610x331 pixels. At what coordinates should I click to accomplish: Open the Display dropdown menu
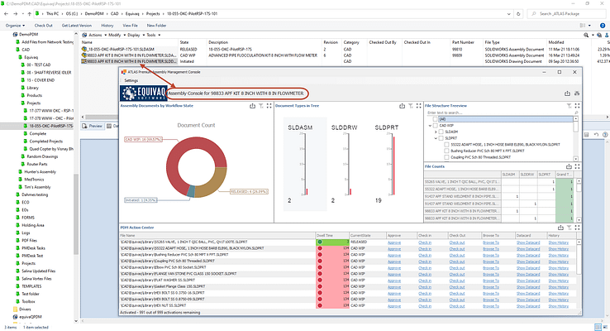pos(135,35)
